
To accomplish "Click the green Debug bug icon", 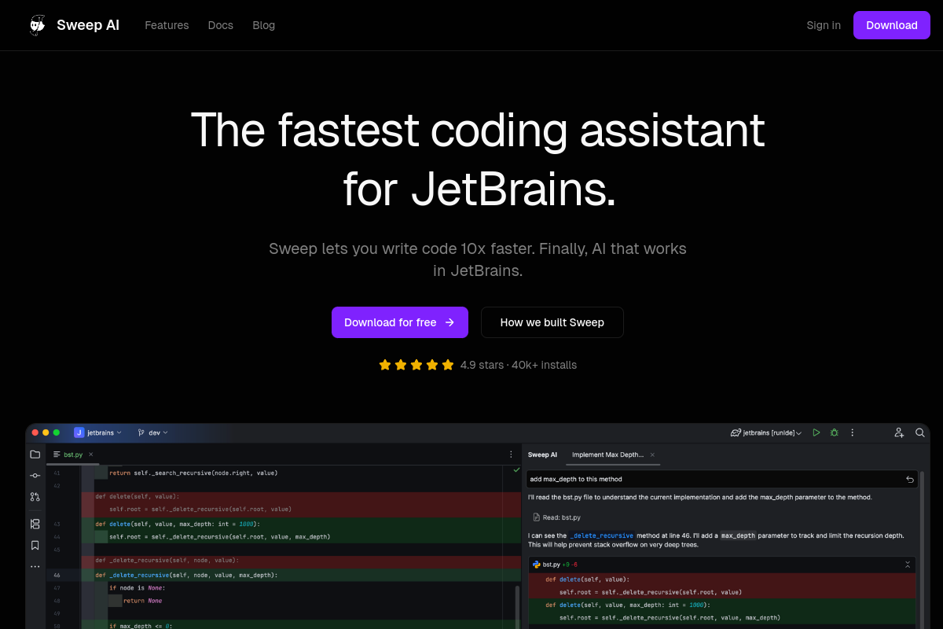I will pos(835,432).
